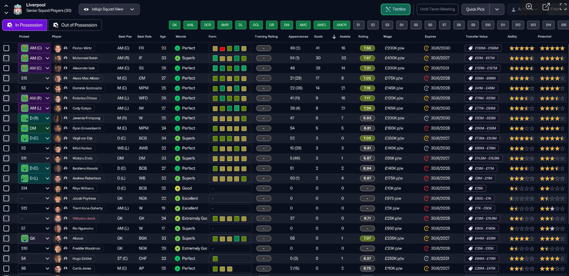The image size is (569, 276).
Task: Click the Tactics button
Action: pyautogui.click(x=395, y=9)
